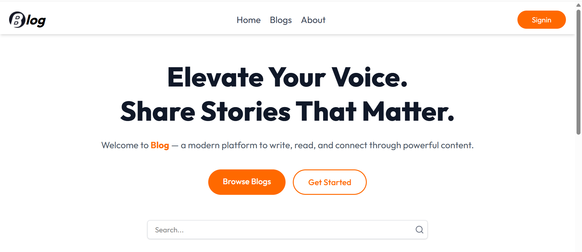Click the vertical scrollbar thumb
This screenshot has height=252, width=582.
pyautogui.click(x=578, y=73)
